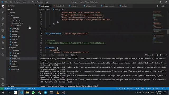Switch to the DEBUG CONSOLE tab

click(x=63, y=55)
